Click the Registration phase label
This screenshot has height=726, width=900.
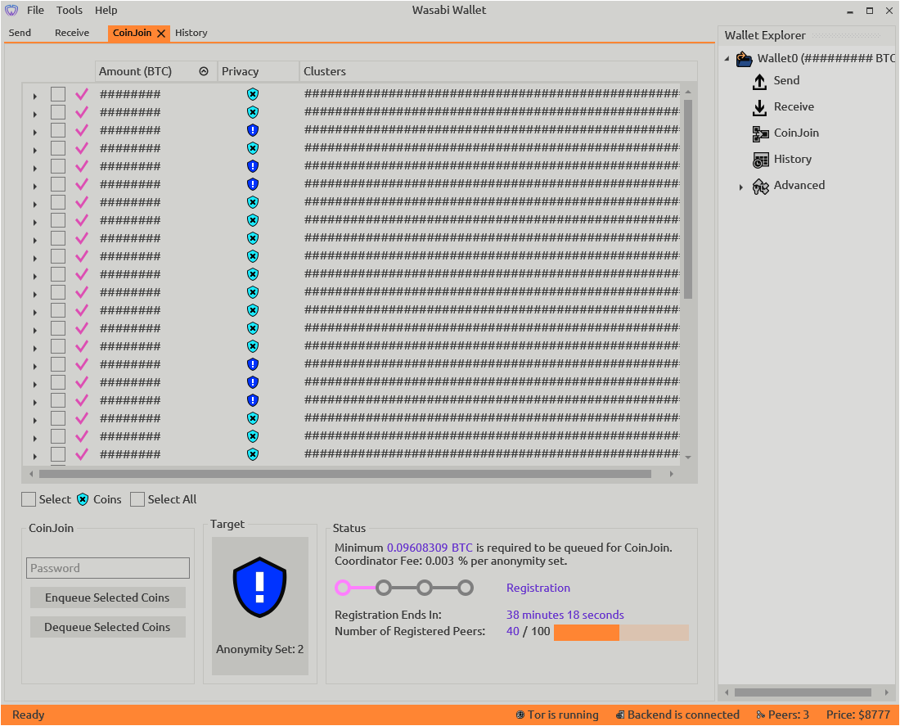coord(538,588)
